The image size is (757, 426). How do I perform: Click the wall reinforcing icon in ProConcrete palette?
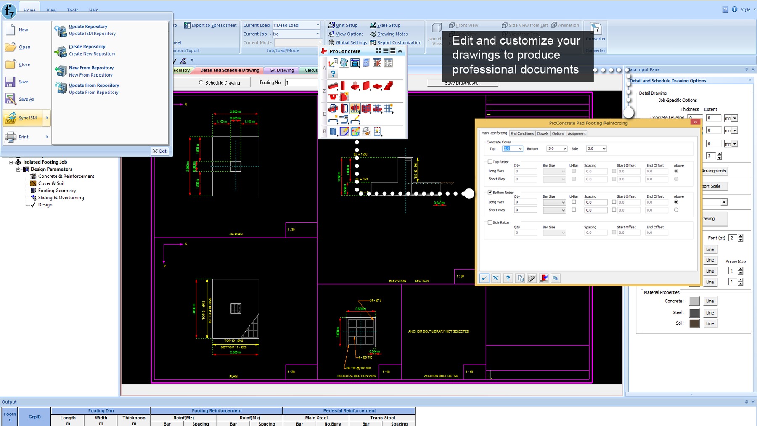366,109
